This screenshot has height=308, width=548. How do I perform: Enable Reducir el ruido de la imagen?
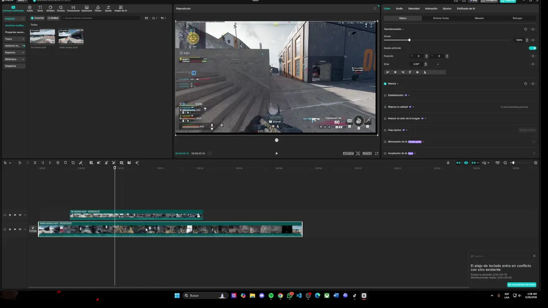385,118
